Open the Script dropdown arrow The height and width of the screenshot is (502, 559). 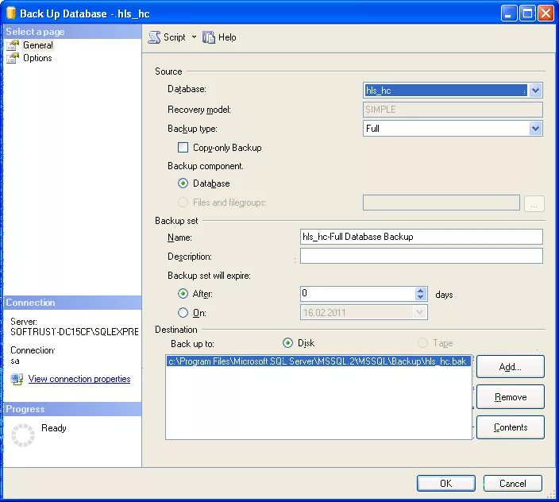tap(194, 37)
